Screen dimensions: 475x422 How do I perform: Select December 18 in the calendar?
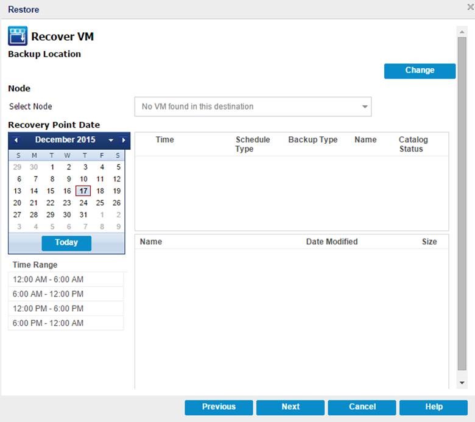click(x=100, y=191)
